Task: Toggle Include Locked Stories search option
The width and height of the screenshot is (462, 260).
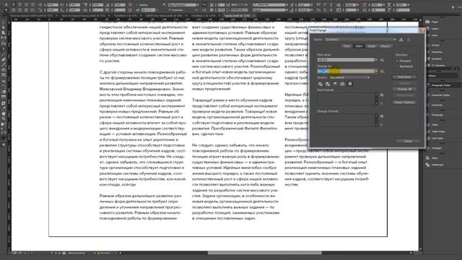Action: pos(328,84)
